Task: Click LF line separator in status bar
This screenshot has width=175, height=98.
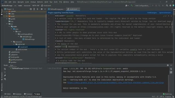Action: pos(157,97)
